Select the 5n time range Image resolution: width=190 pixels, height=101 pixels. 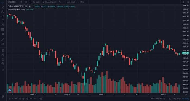(31, 99)
